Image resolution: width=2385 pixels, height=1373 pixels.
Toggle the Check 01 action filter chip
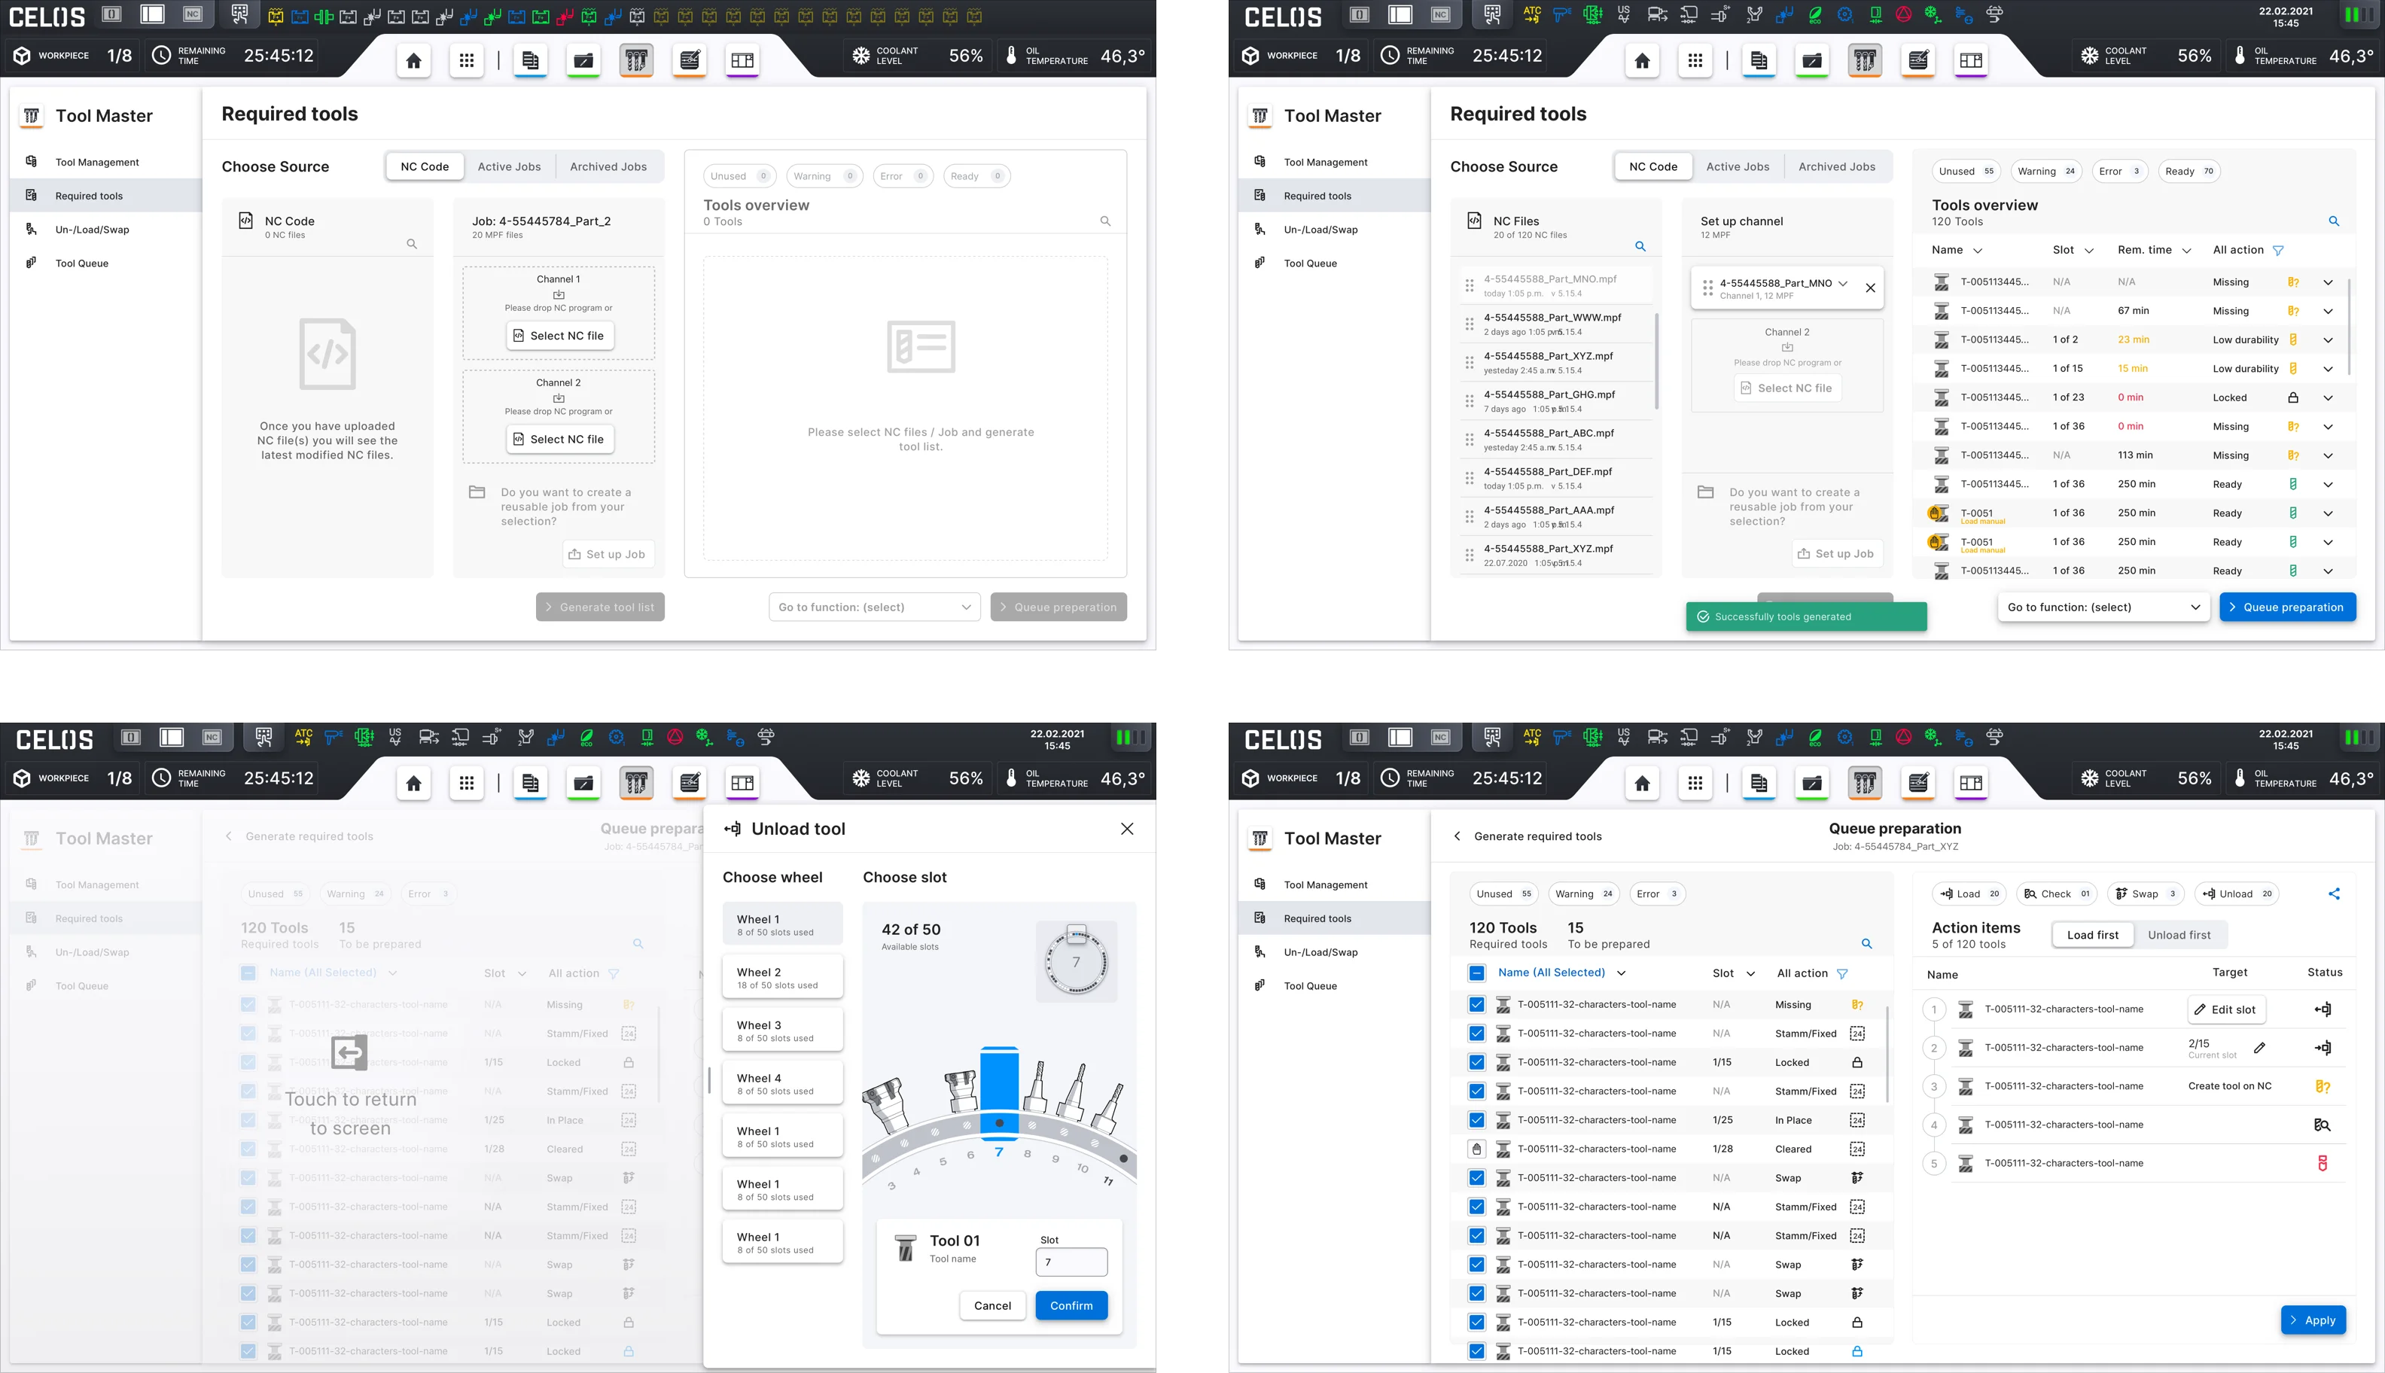click(x=2057, y=894)
